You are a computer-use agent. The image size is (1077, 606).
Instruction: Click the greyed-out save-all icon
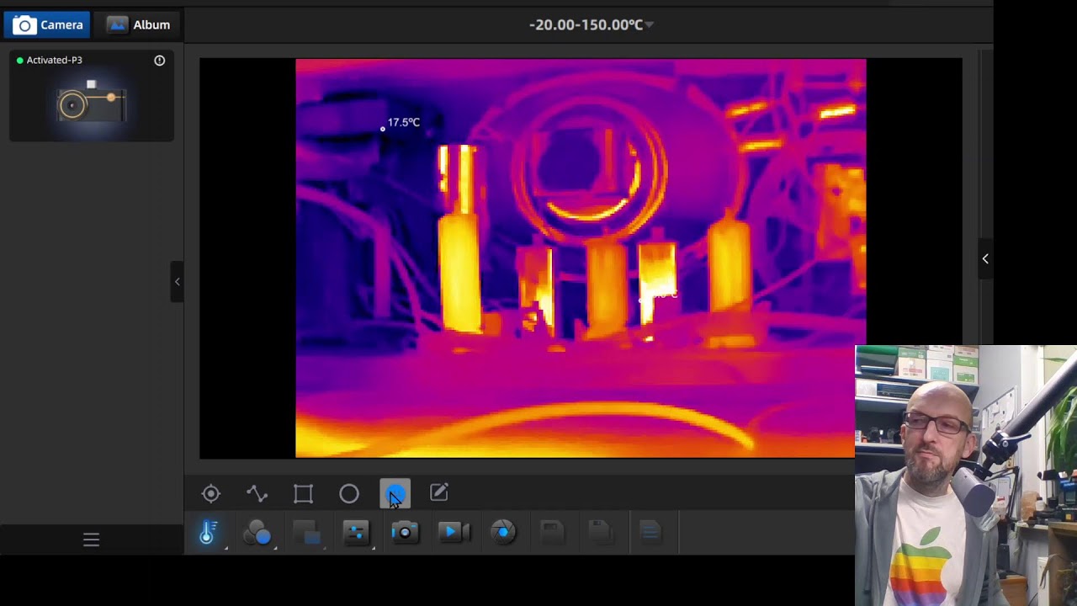click(x=600, y=532)
